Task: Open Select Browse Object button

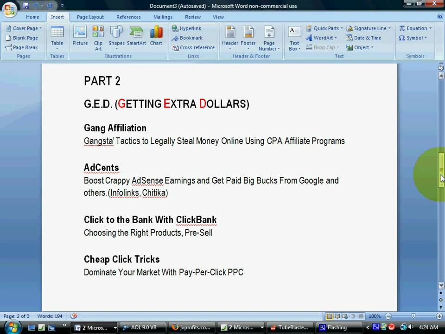Action: 441,300
